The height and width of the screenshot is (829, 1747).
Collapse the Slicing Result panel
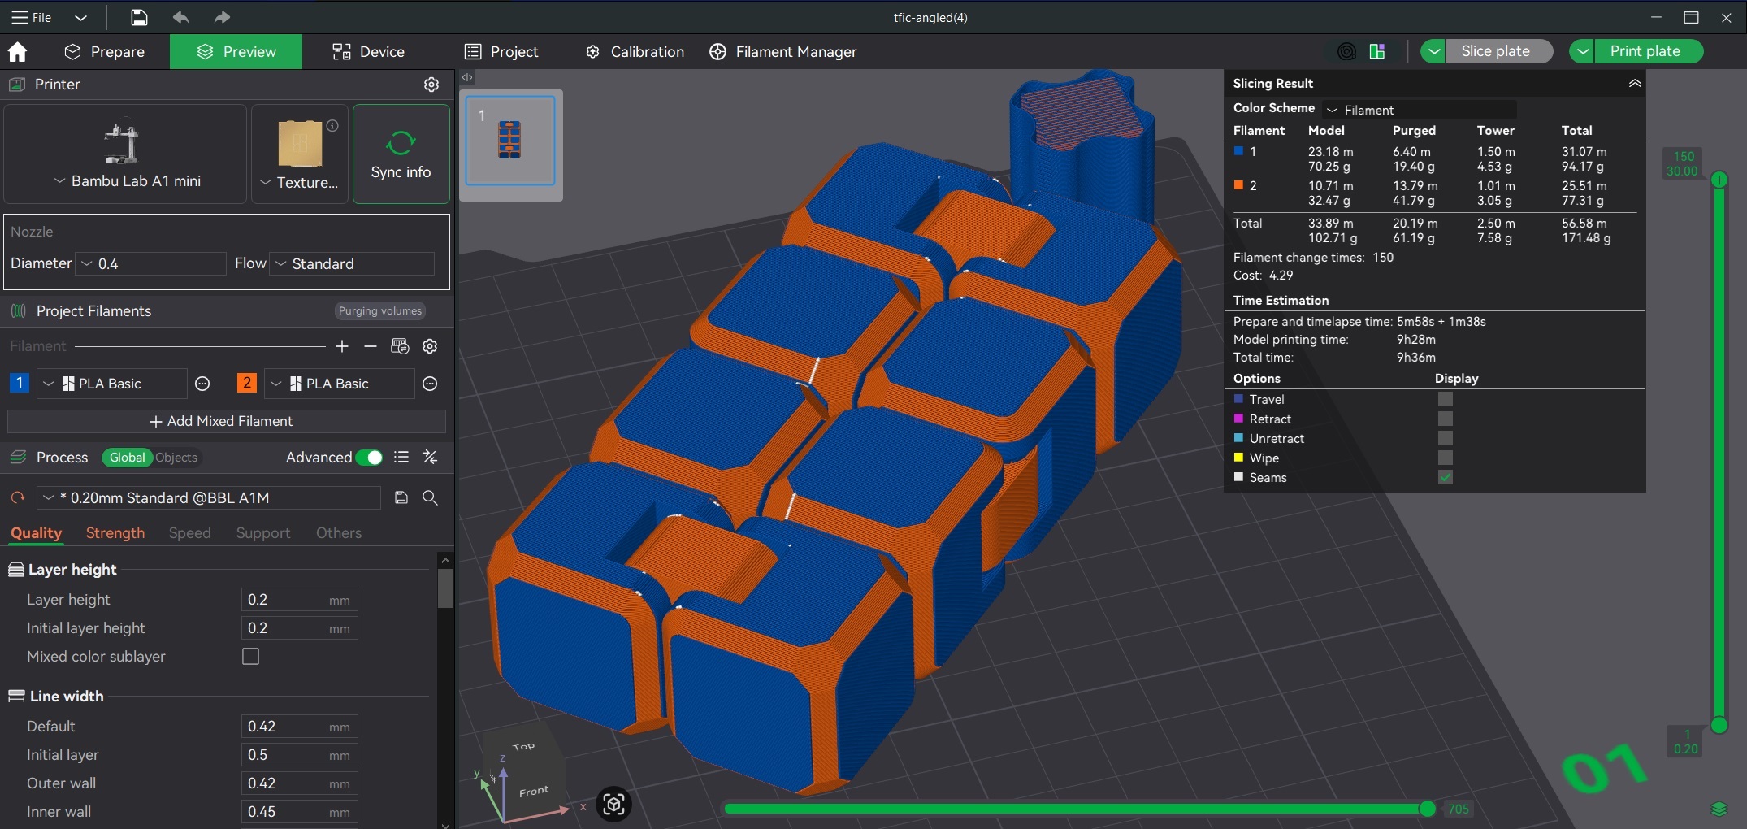click(x=1635, y=83)
